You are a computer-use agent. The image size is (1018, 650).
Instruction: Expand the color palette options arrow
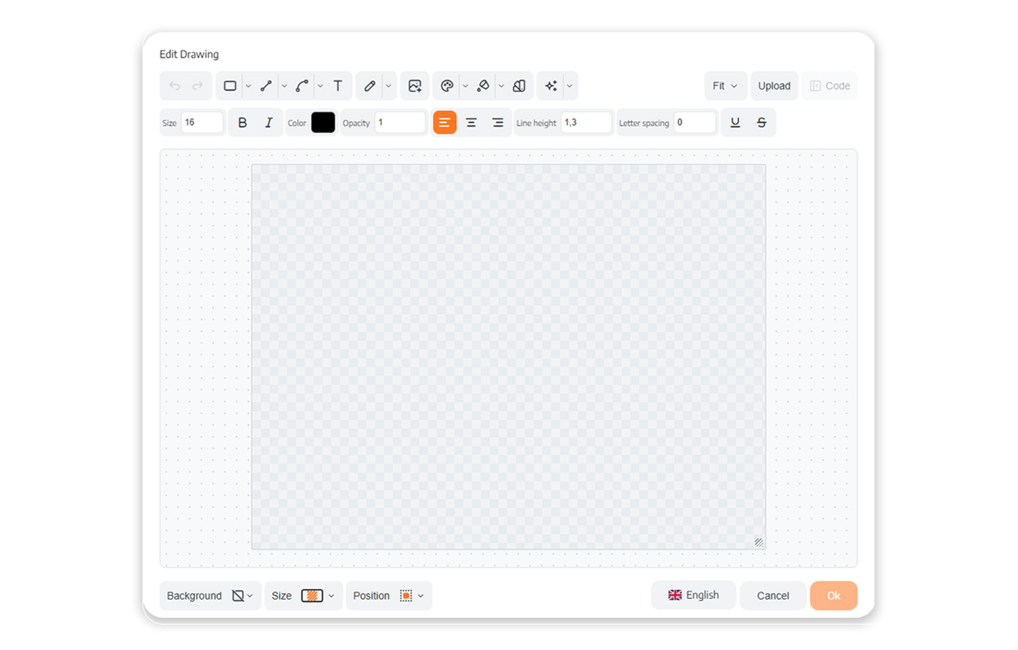(465, 86)
